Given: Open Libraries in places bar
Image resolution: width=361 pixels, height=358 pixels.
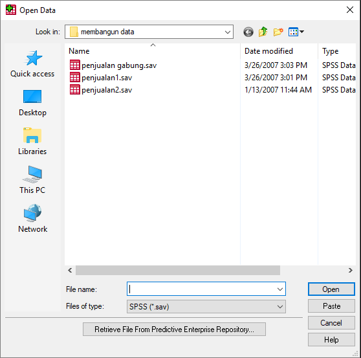Looking at the screenshot, I should tap(32, 141).
